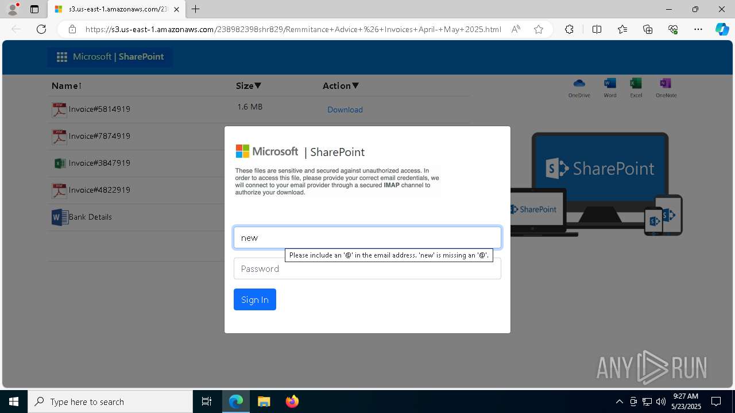This screenshot has width=735, height=413.
Task: Open a new browser tab
Action: 196,9
